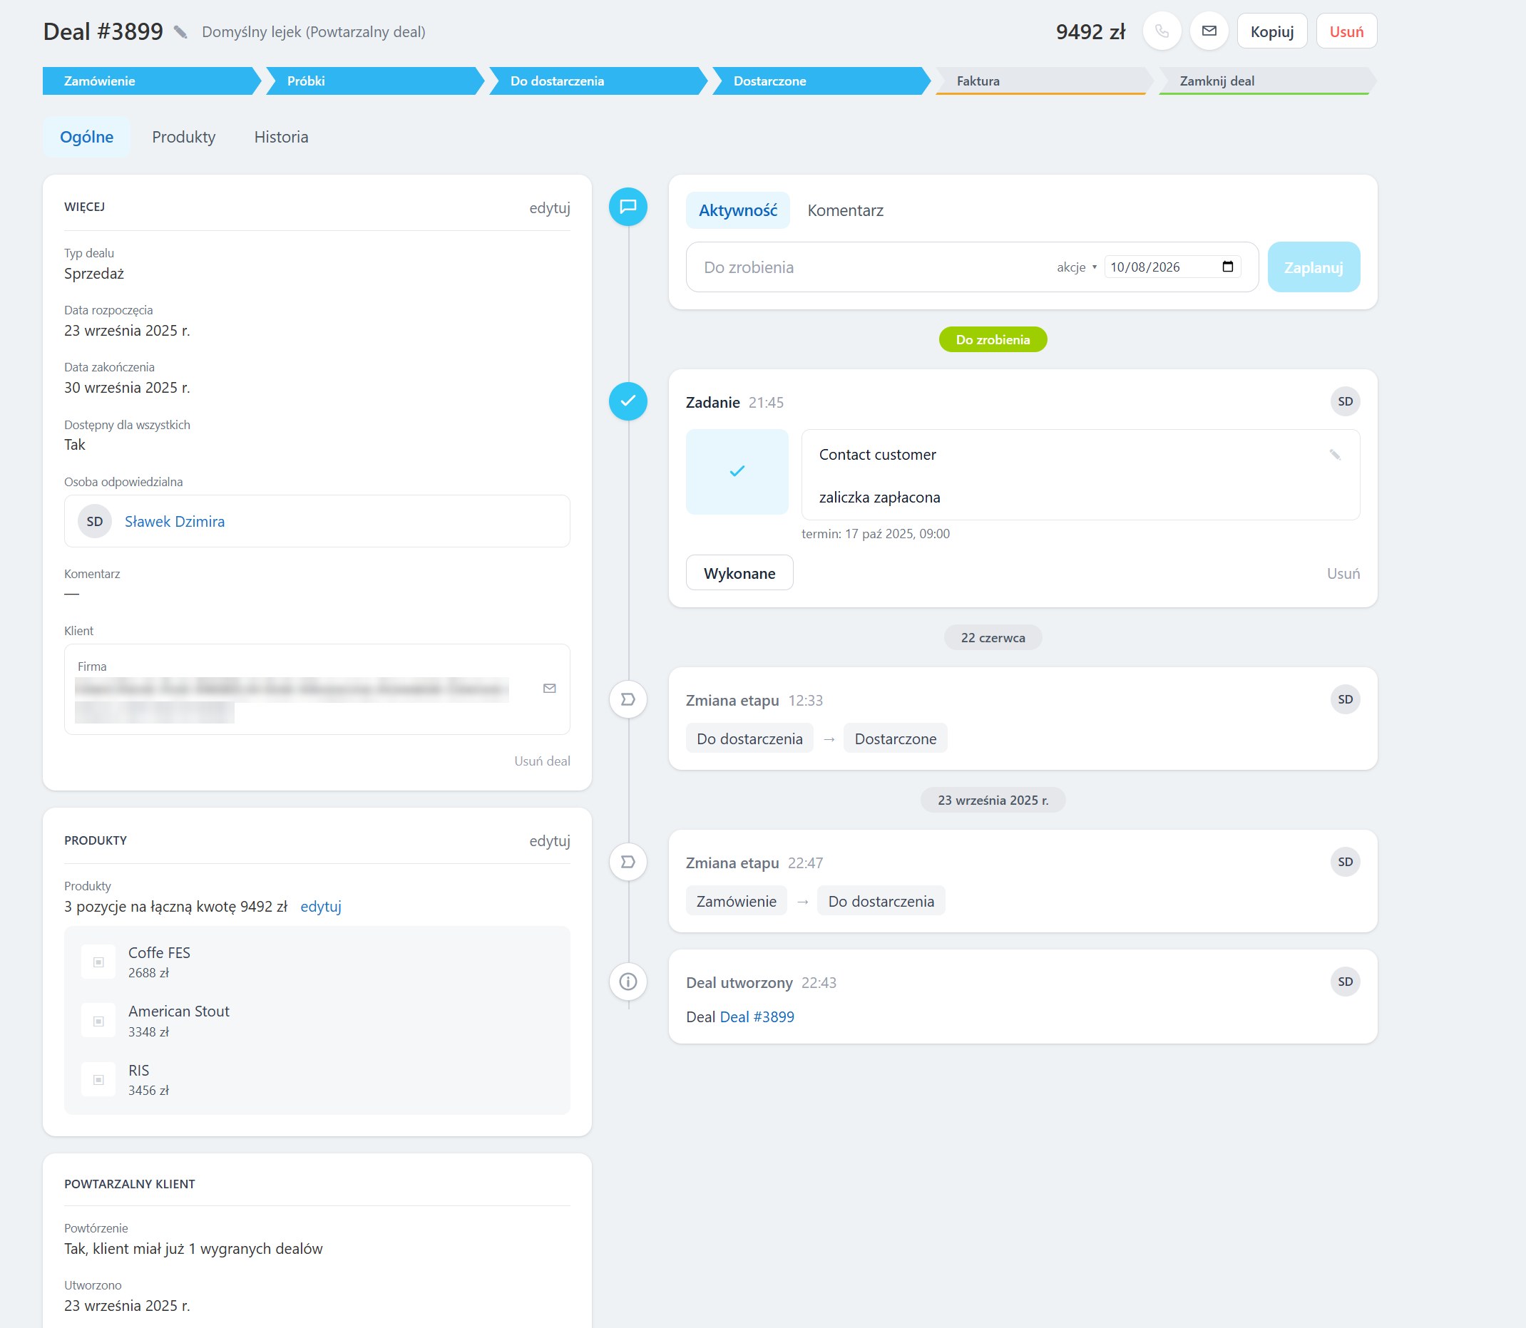1526x1328 pixels.
Task: Click the blue checkmark timeline circle icon
Action: point(628,401)
